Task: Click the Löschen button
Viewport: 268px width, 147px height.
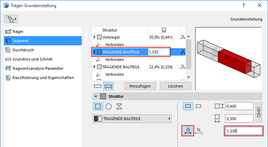Action: click(175, 86)
